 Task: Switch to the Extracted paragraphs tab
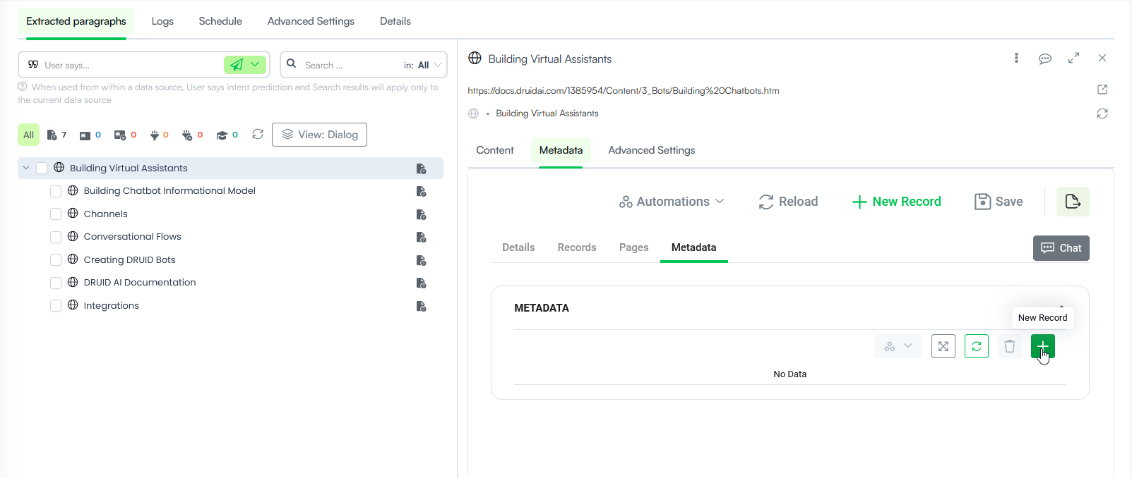pos(76,21)
